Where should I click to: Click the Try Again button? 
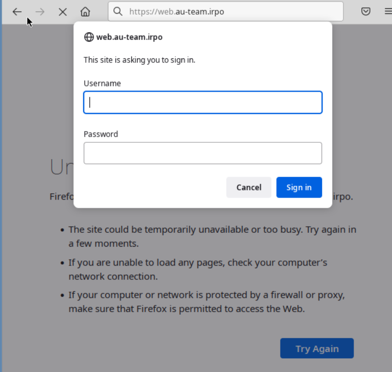317,348
